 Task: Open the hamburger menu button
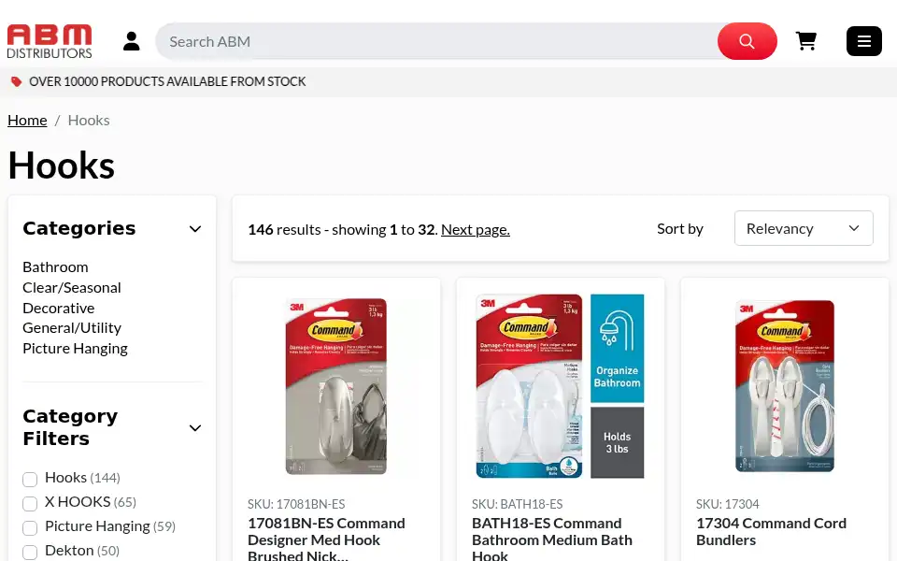tap(863, 41)
